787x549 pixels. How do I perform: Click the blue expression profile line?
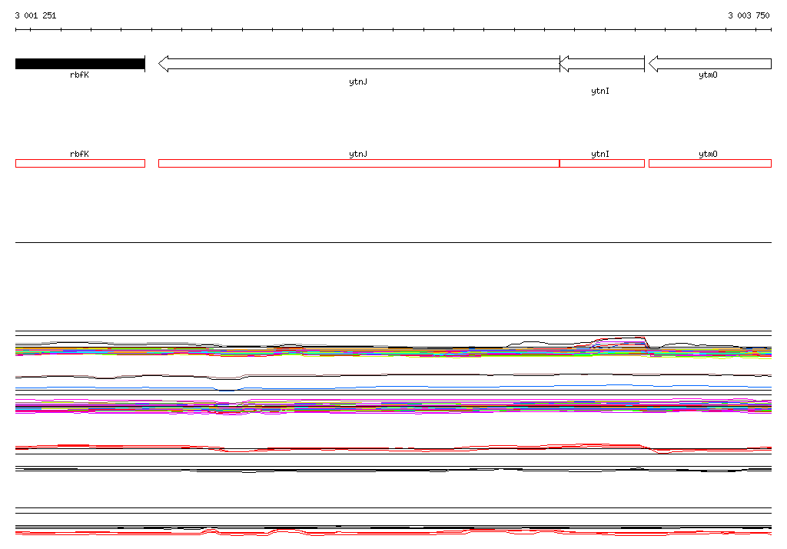coord(393,387)
